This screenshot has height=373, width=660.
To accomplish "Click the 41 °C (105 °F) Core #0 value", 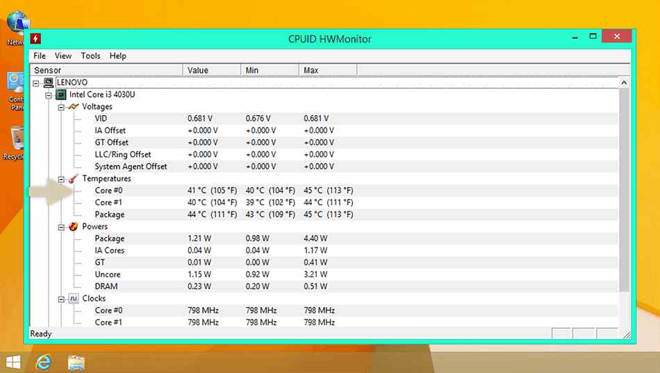I will point(212,190).
